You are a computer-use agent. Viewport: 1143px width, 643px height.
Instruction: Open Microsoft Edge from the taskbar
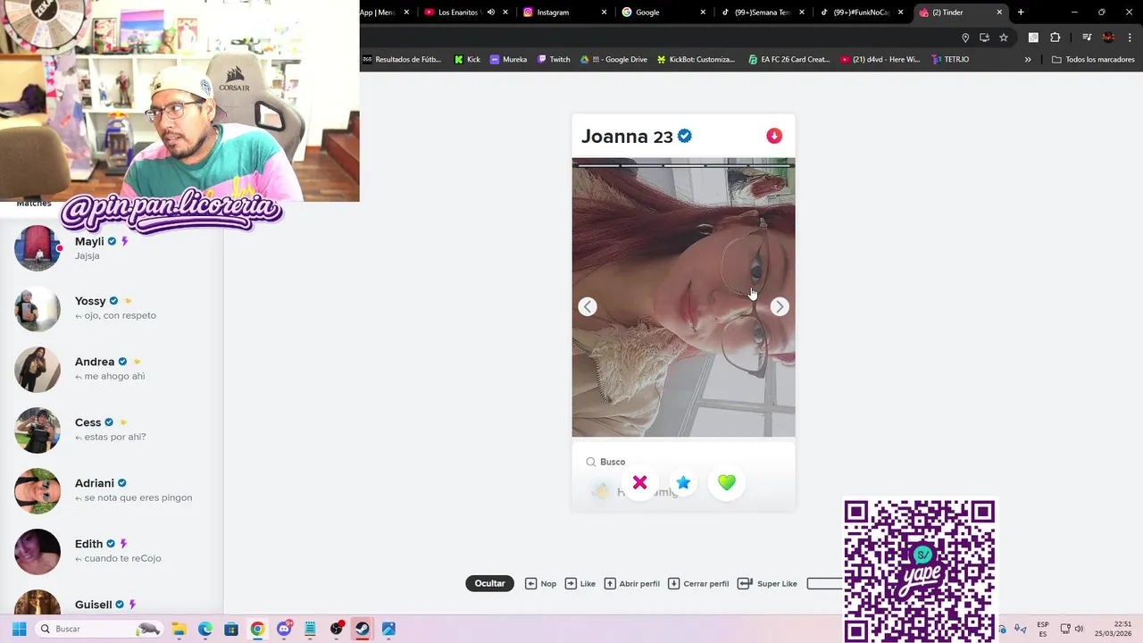204,629
